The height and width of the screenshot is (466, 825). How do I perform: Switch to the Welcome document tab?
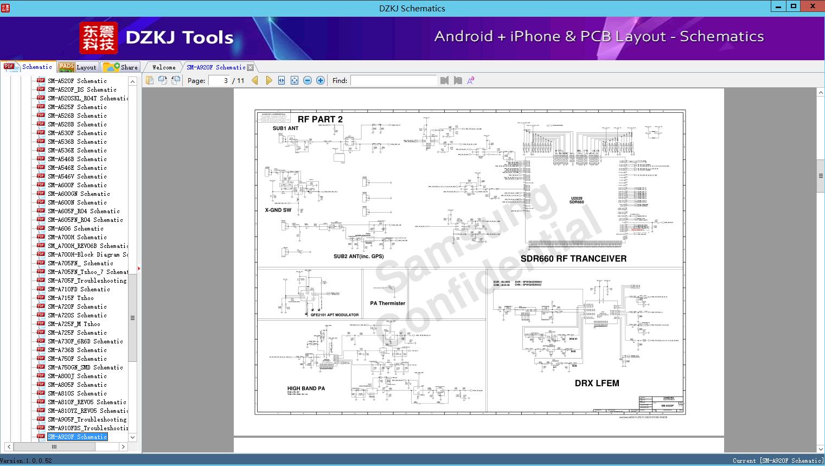tap(164, 67)
